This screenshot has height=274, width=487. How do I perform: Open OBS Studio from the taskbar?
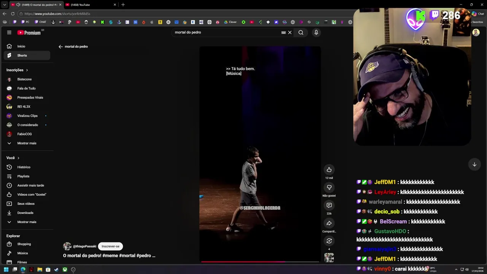(73, 269)
